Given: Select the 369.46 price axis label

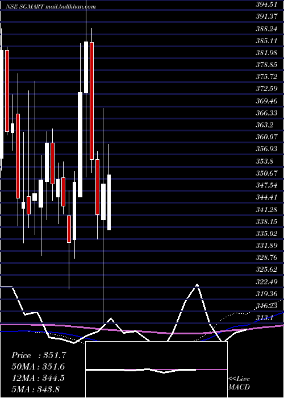Looking at the screenshot, I should [x=266, y=101].
